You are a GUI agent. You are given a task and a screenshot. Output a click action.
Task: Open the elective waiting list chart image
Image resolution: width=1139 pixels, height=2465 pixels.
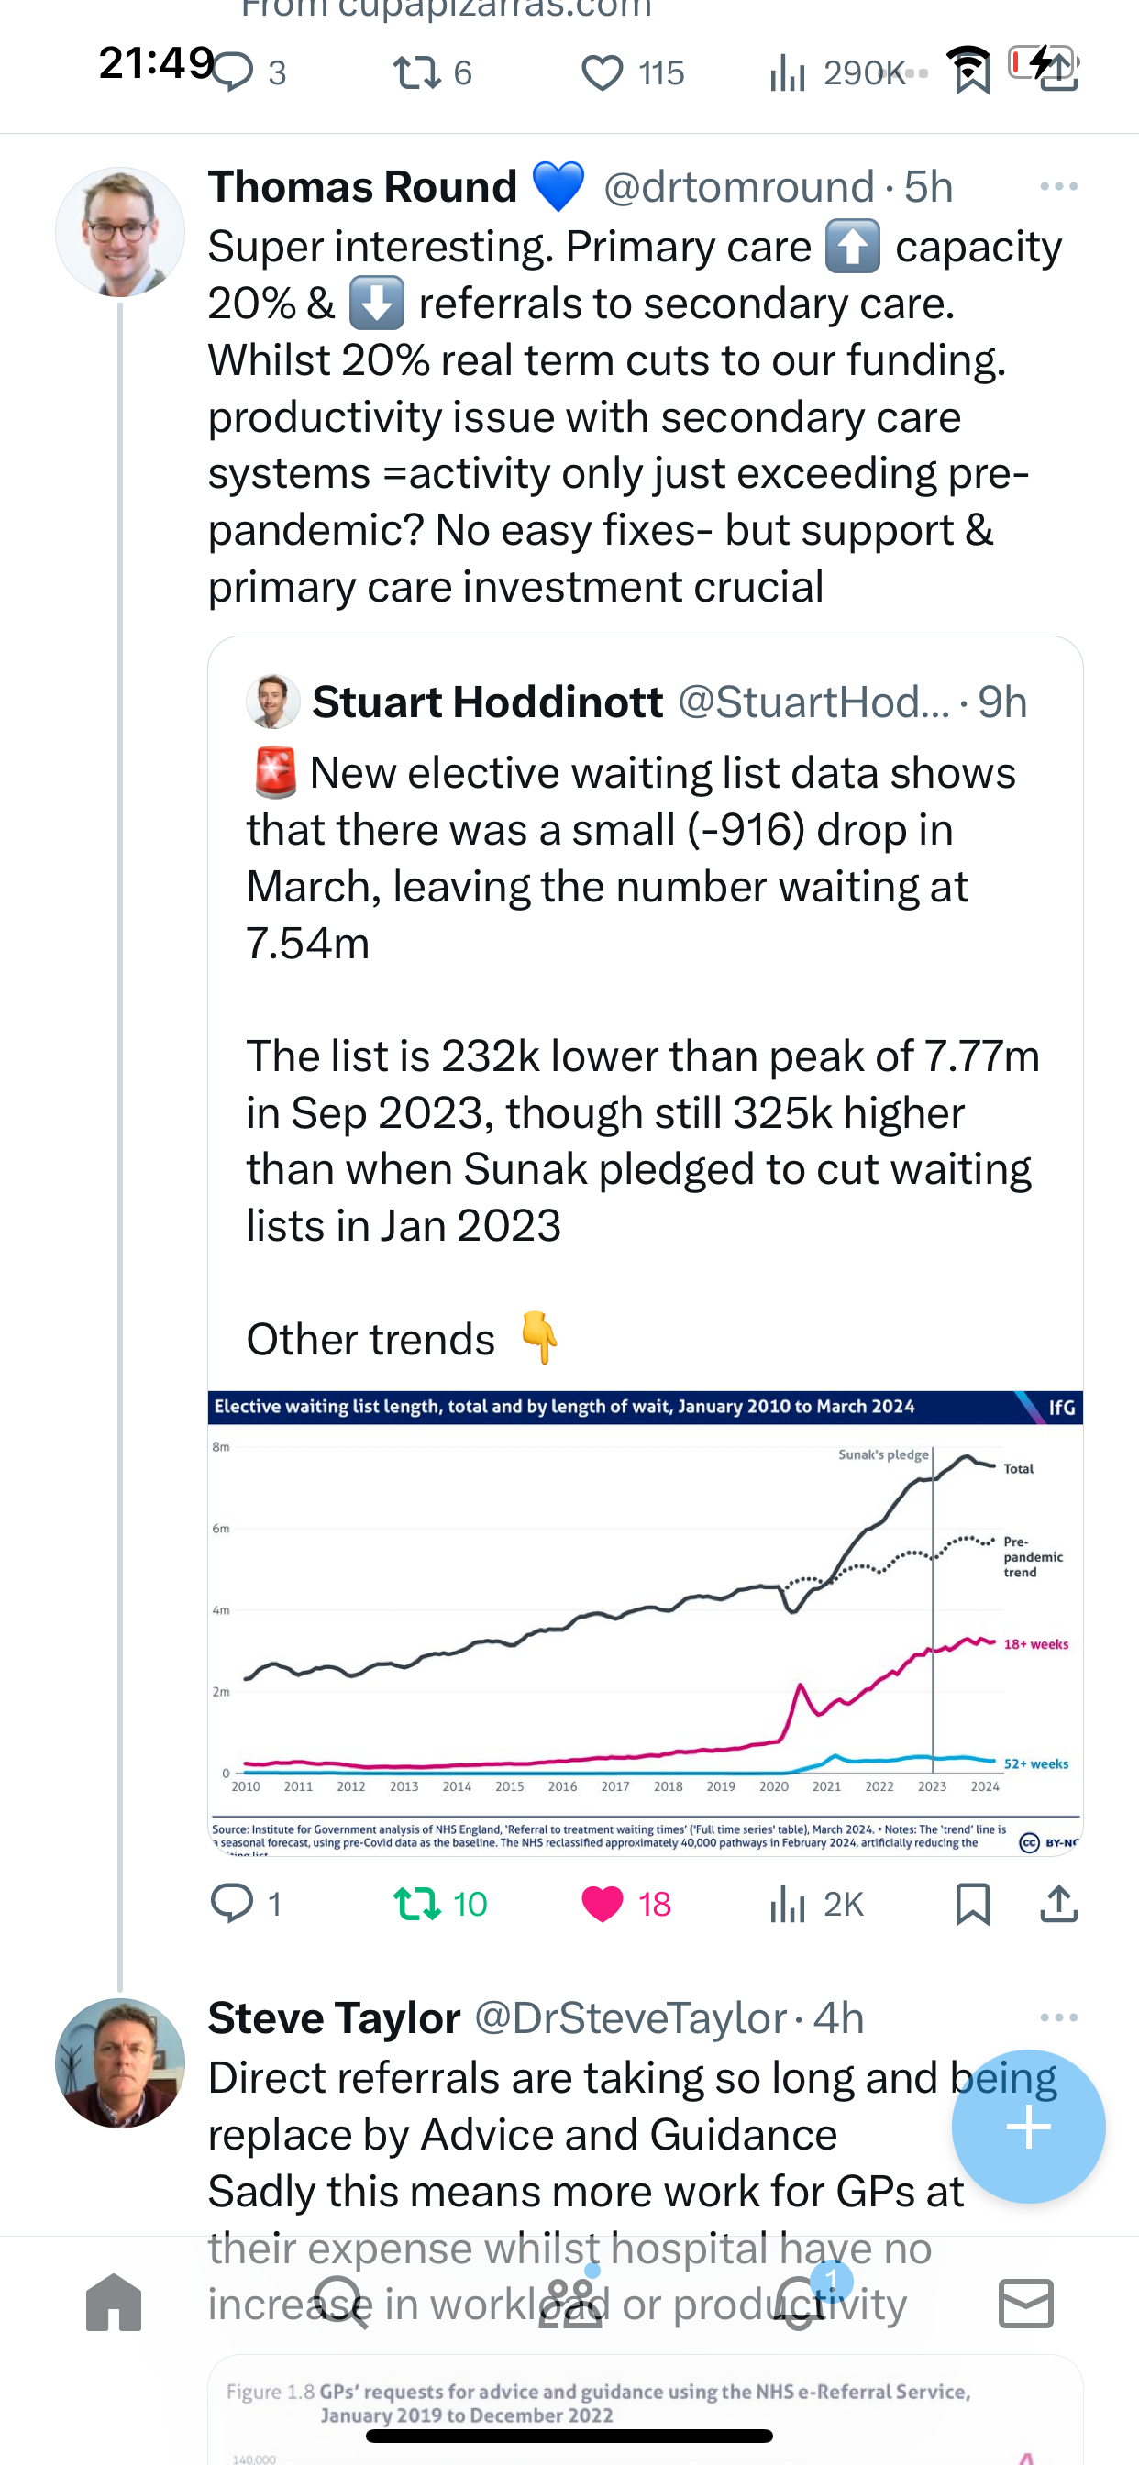pyautogui.click(x=645, y=1623)
